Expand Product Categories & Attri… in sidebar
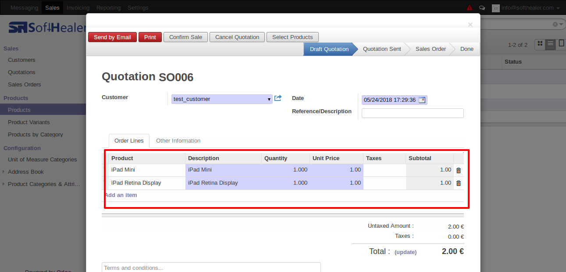 point(44,184)
